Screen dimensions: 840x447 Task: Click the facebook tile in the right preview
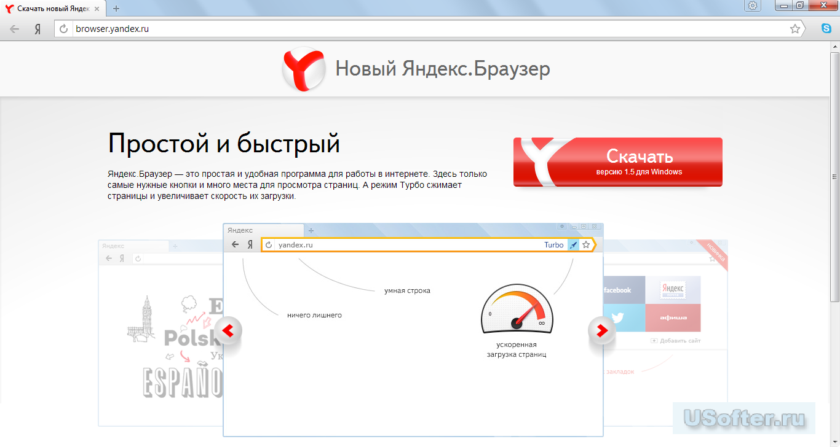point(624,290)
